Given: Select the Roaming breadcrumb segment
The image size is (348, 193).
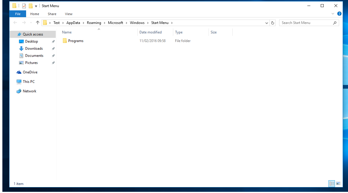Looking at the screenshot, I should [94, 23].
